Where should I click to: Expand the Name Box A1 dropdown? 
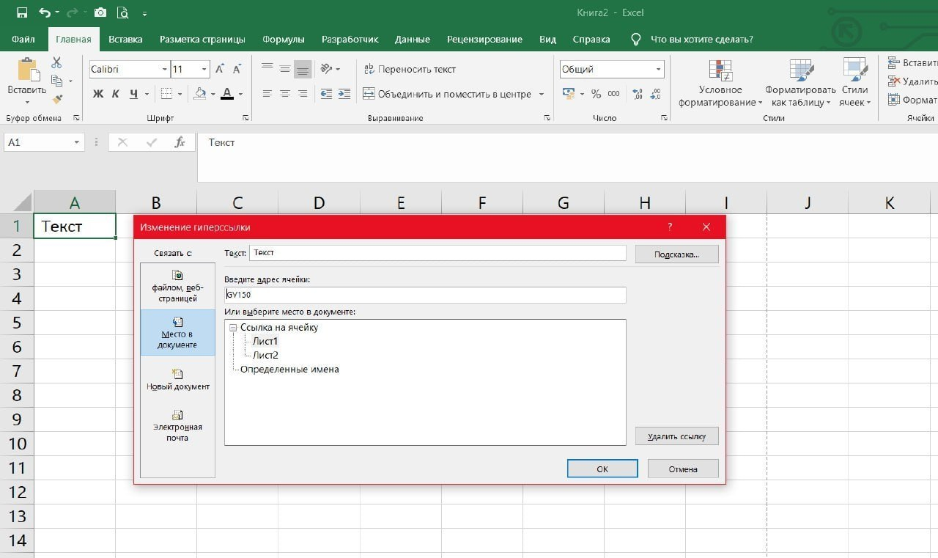click(76, 142)
